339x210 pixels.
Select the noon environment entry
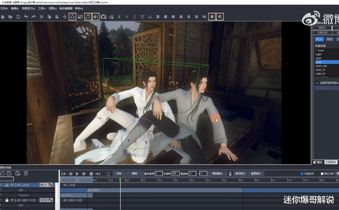point(327,50)
